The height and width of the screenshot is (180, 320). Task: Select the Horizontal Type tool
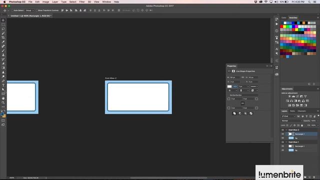click(3, 85)
